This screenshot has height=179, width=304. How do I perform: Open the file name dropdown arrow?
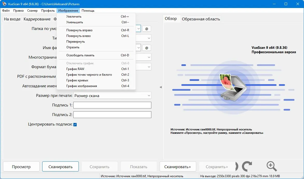[138, 48]
